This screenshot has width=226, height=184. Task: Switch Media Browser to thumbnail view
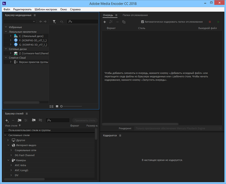[57, 106]
